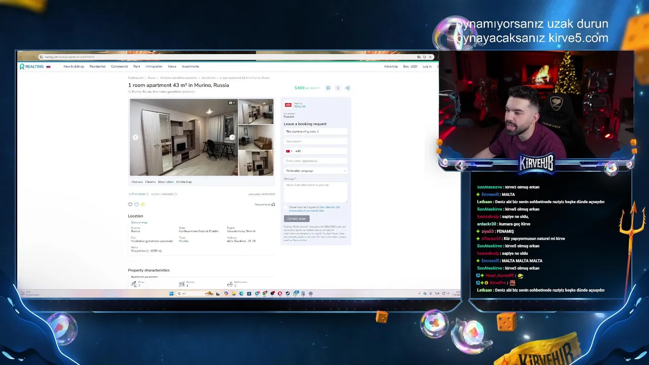Open the Eng language selector in the header
Screen dimensions: 649x365
(x=406, y=66)
